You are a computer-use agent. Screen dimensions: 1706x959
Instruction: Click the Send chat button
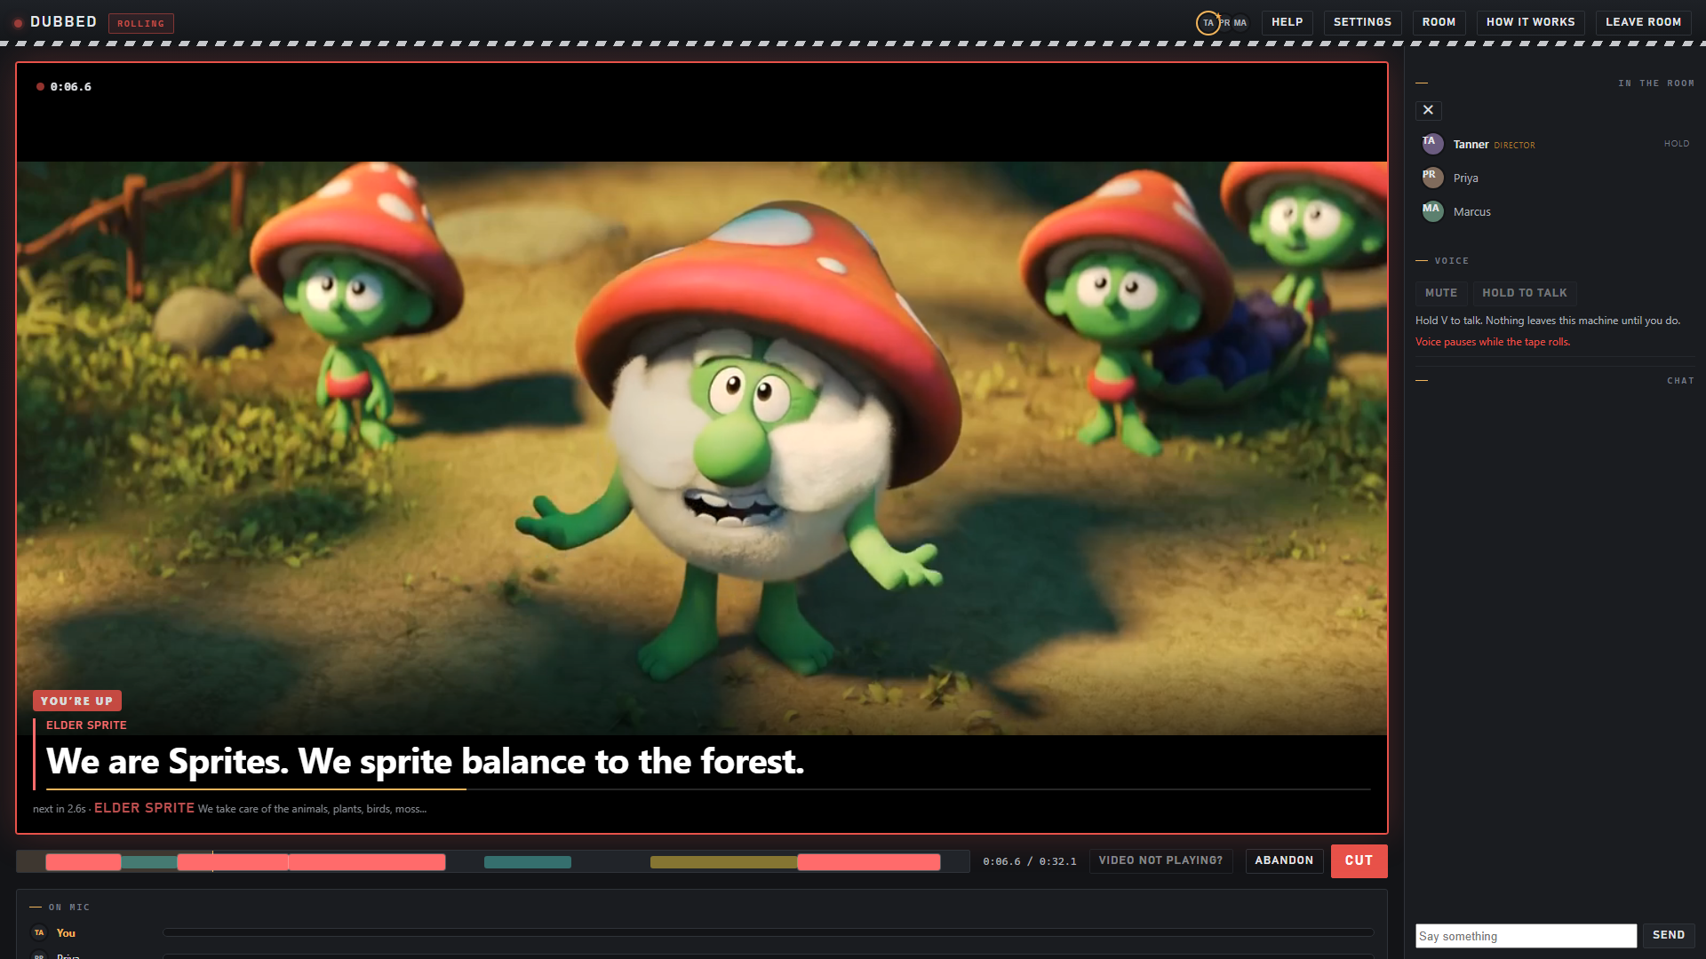point(1668,935)
